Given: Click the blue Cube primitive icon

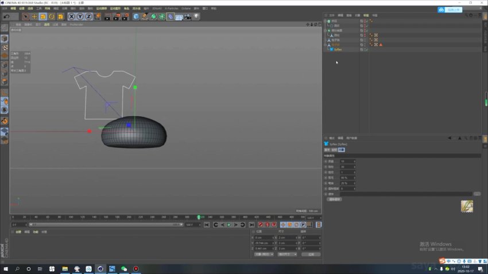Looking at the screenshot, I should [136, 17].
